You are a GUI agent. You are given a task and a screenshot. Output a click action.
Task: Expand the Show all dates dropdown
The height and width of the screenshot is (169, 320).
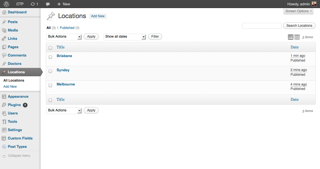tap(125, 37)
